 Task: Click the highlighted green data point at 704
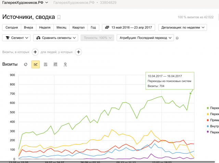point(190,93)
